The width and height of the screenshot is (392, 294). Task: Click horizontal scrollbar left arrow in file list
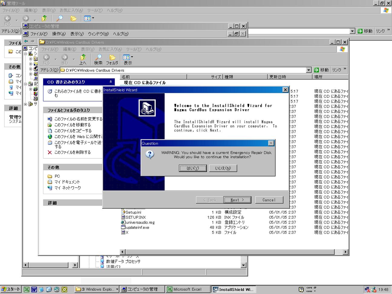[x=122, y=252]
